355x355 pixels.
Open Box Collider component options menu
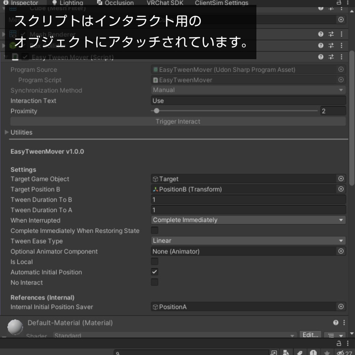click(341, 45)
